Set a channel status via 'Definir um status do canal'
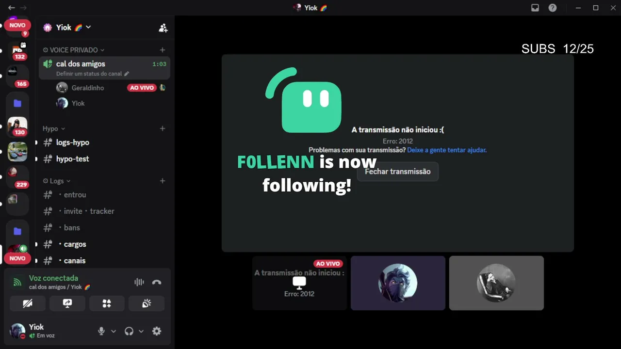Viewport: 621px width, 349px height. [x=93, y=74]
